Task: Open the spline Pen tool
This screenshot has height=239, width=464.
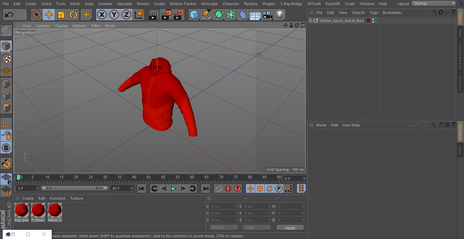Action: point(206,15)
